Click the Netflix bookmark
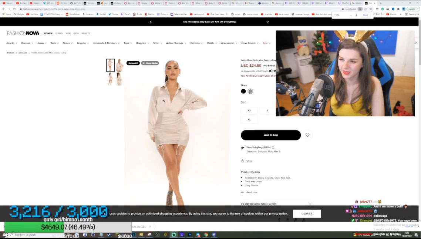421x239 pixels. [149, 14]
